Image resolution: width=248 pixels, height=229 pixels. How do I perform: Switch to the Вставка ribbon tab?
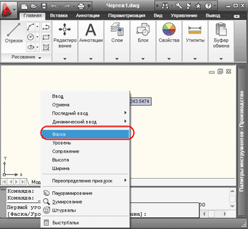(59, 16)
